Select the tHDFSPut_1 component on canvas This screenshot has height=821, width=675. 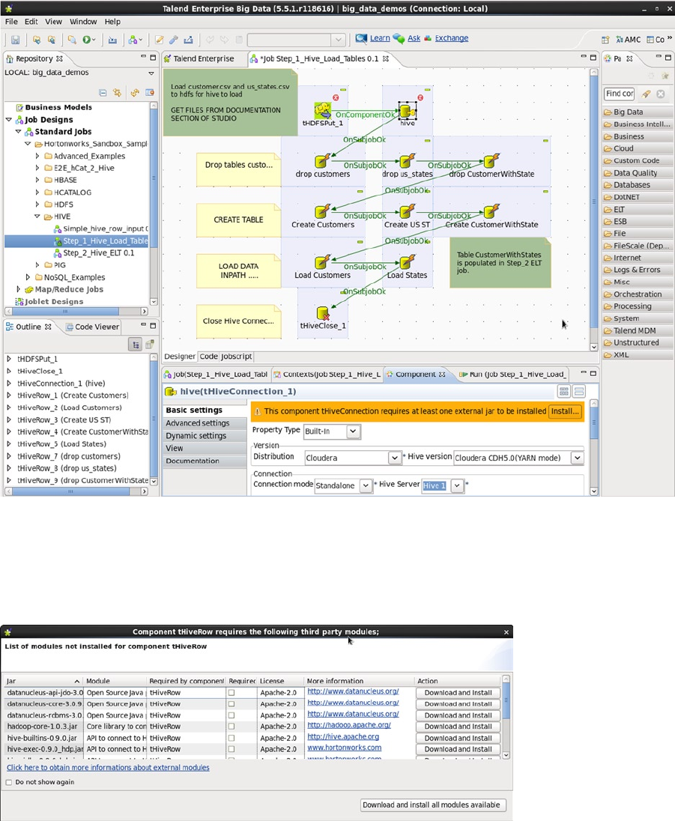coord(323,110)
